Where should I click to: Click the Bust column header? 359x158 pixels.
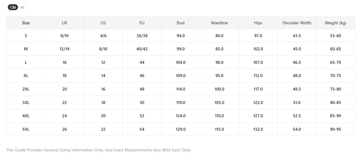coord(181,23)
